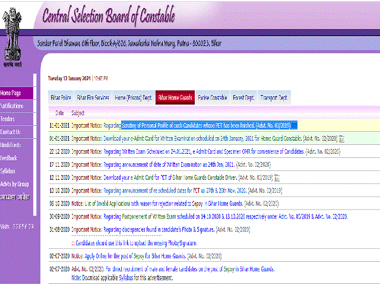The image size is (380, 285).
Task: Open announcement of Written Examination date link
Action: [x=169, y=165]
